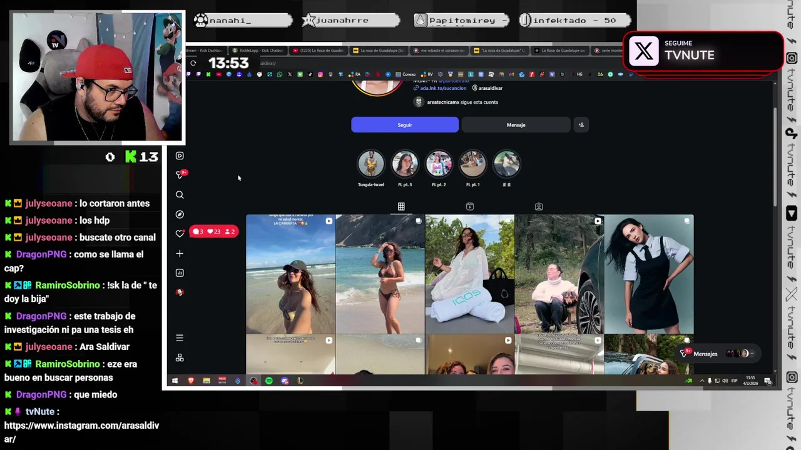Image resolution: width=801 pixels, height=450 pixels.
Task: Switch to the Posts grid tab
Action: coord(401,206)
